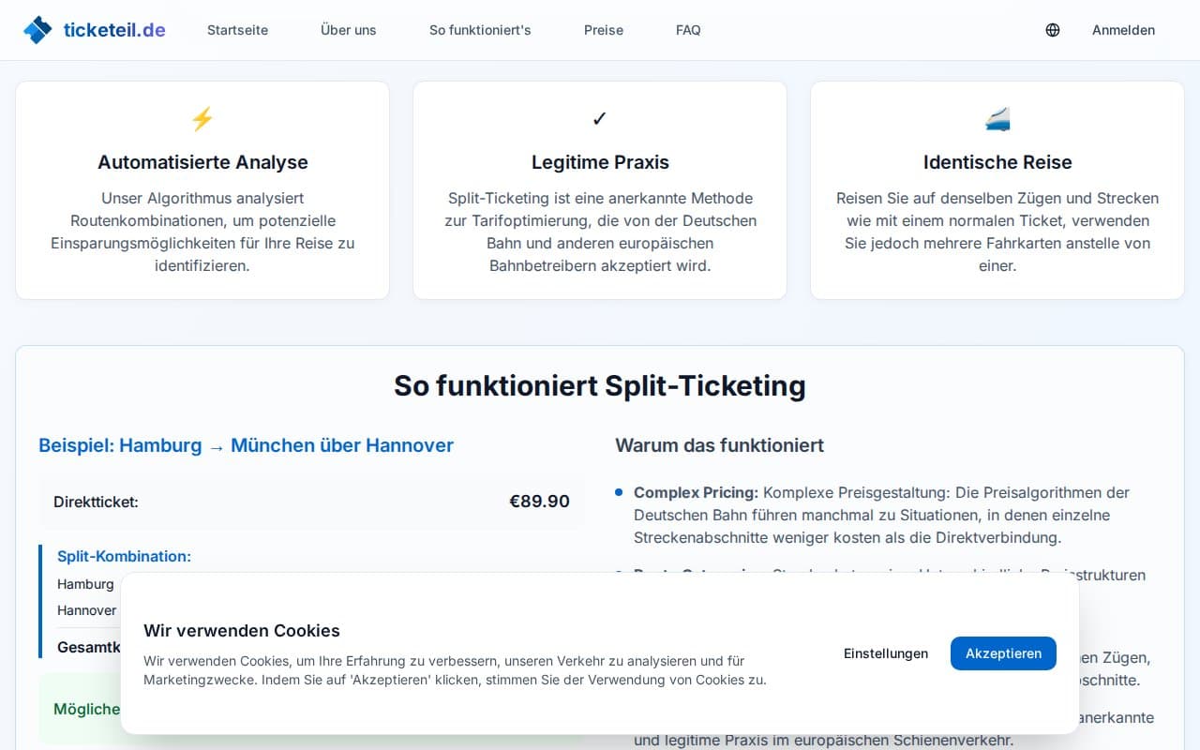This screenshot has width=1200, height=750.
Task: Click the Automatisierte Analyse description paragraph
Action: (x=202, y=232)
